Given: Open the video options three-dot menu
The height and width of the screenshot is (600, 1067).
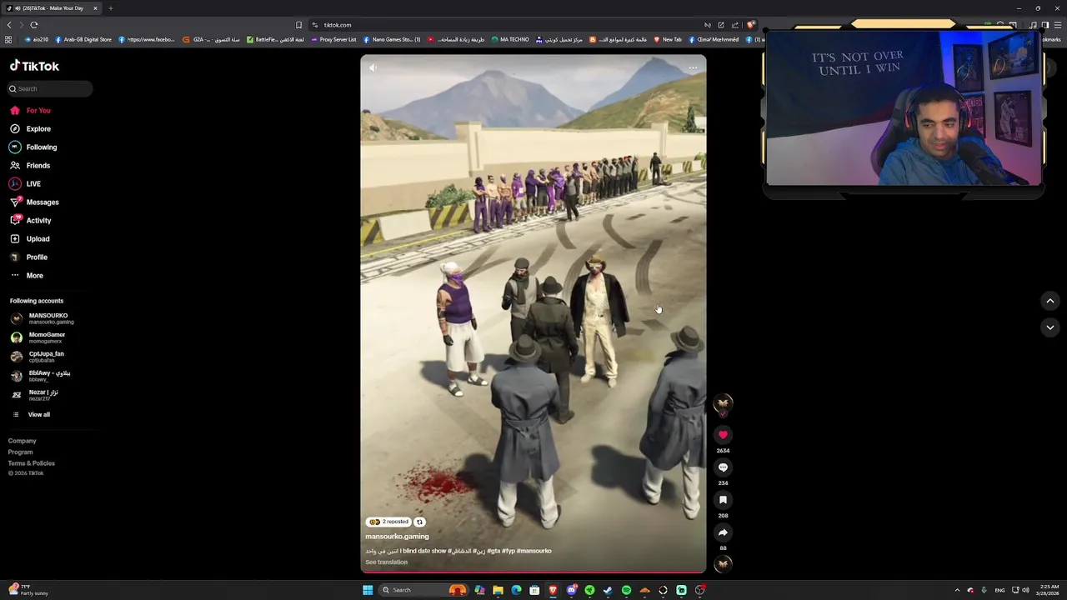Looking at the screenshot, I should (x=693, y=67).
